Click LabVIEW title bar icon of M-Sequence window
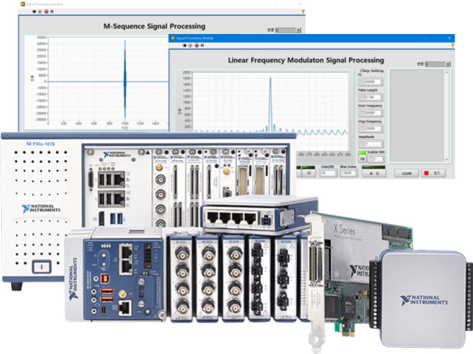 click(22, 4)
